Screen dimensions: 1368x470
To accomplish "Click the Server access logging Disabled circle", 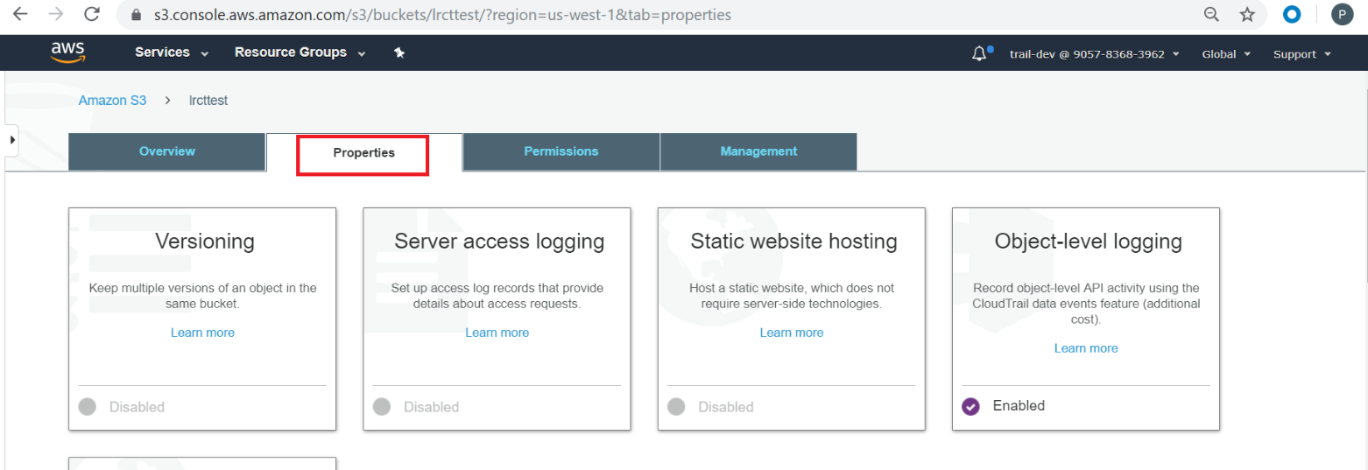I will coord(381,406).
